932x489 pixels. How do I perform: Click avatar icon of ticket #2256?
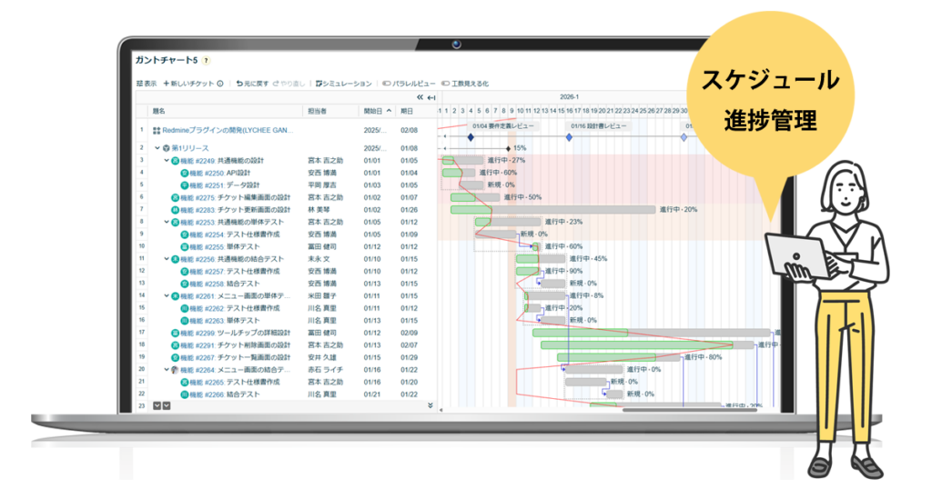(176, 259)
